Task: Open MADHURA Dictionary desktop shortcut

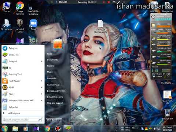Action: pos(33,11)
